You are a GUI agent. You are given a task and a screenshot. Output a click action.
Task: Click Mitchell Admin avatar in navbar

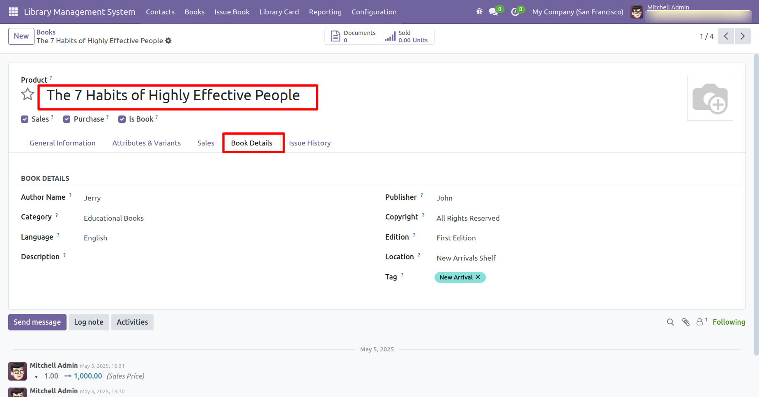[637, 12]
